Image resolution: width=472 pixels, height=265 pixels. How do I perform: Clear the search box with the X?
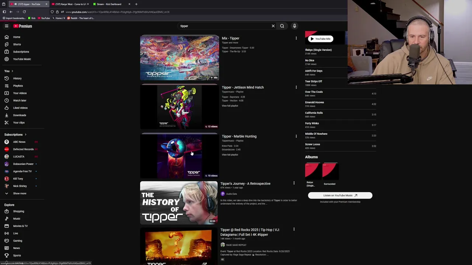tap(273, 26)
